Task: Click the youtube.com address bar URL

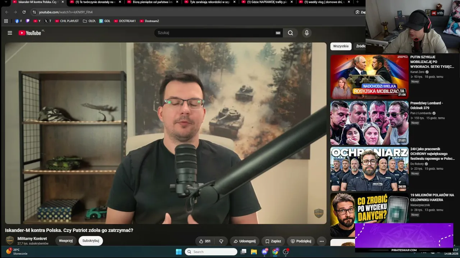Action: pos(66,12)
